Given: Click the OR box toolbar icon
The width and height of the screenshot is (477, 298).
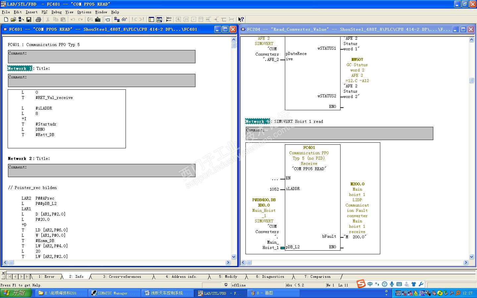Looking at the screenshot, I should [x=186, y=20].
